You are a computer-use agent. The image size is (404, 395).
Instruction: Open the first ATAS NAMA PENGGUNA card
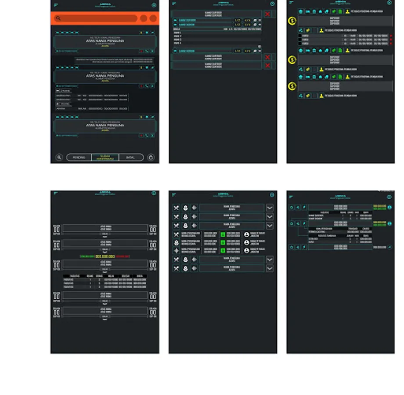tap(105, 41)
